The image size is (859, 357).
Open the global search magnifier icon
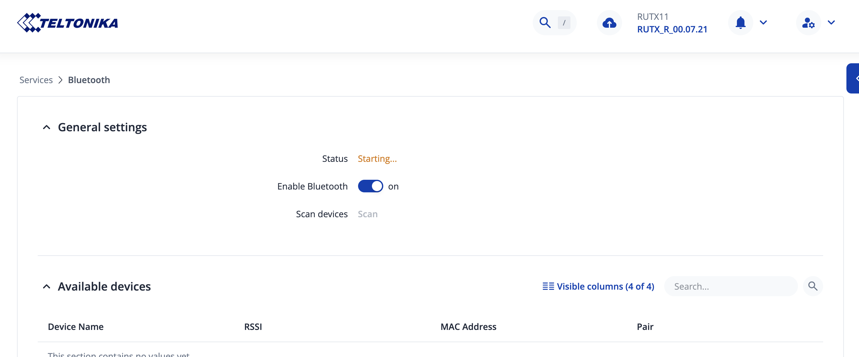pyautogui.click(x=545, y=23)
